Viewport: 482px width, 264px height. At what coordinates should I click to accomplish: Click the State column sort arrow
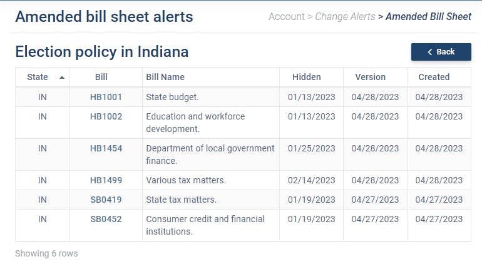[x=61, y=78]
